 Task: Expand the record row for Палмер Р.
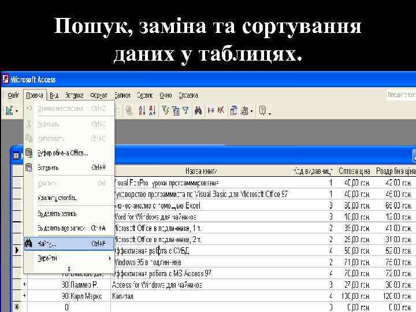tap(24, 285)
